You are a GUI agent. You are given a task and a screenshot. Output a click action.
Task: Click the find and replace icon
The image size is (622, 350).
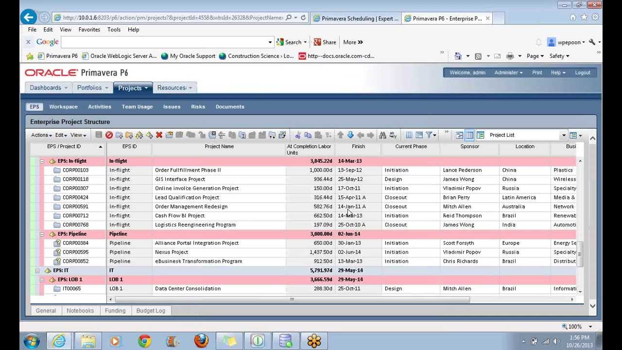[x=393, y=135]
